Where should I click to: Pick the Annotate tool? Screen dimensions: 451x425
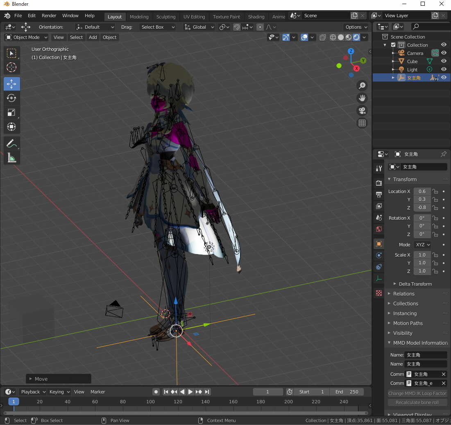click(11, 143)
